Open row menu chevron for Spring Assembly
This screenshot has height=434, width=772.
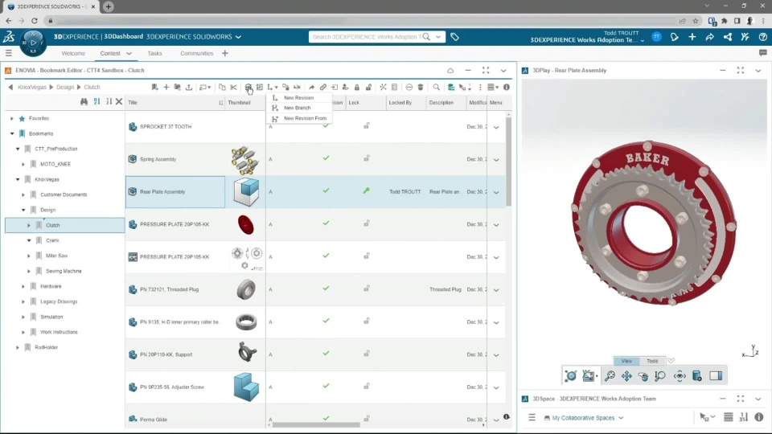tap(496, 160)
